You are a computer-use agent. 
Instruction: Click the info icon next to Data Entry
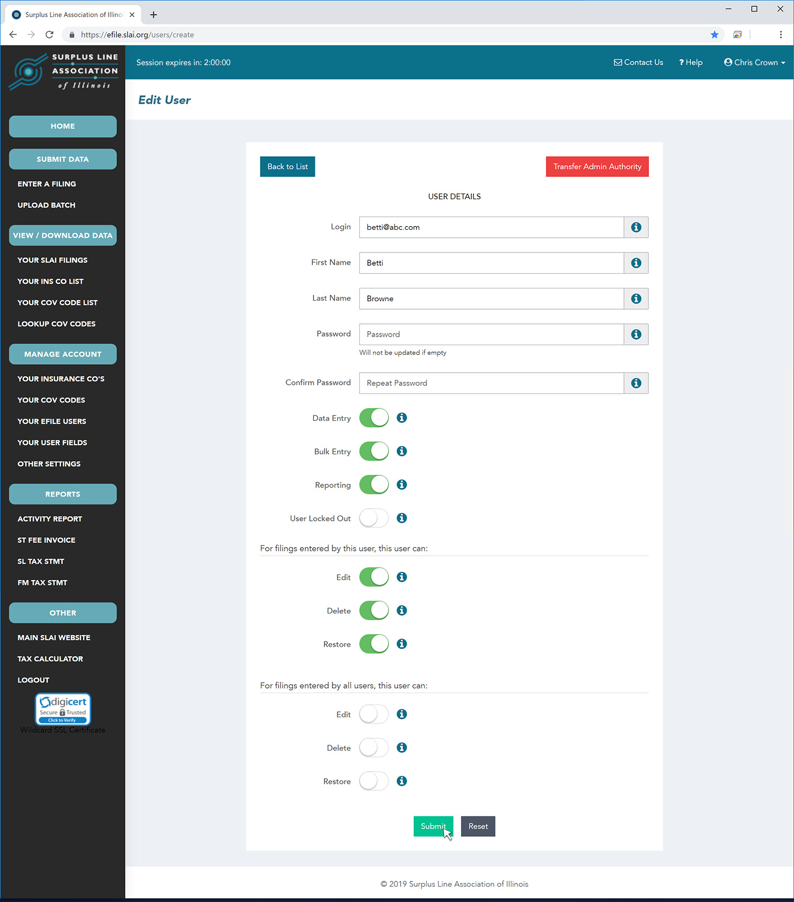point(402,418)
